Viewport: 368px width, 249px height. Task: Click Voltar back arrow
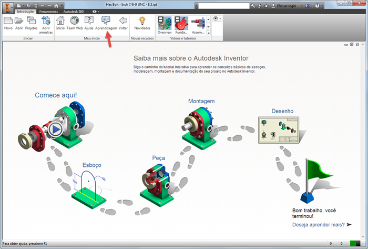click(x=123, y=23)
